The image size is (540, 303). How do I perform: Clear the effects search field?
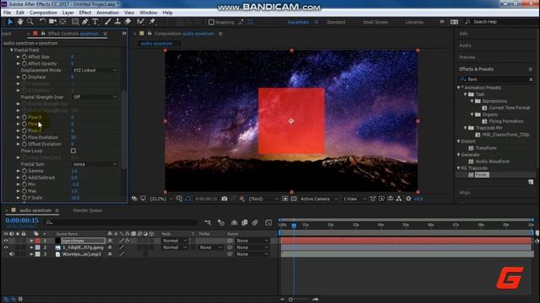[x=531, y=79]
